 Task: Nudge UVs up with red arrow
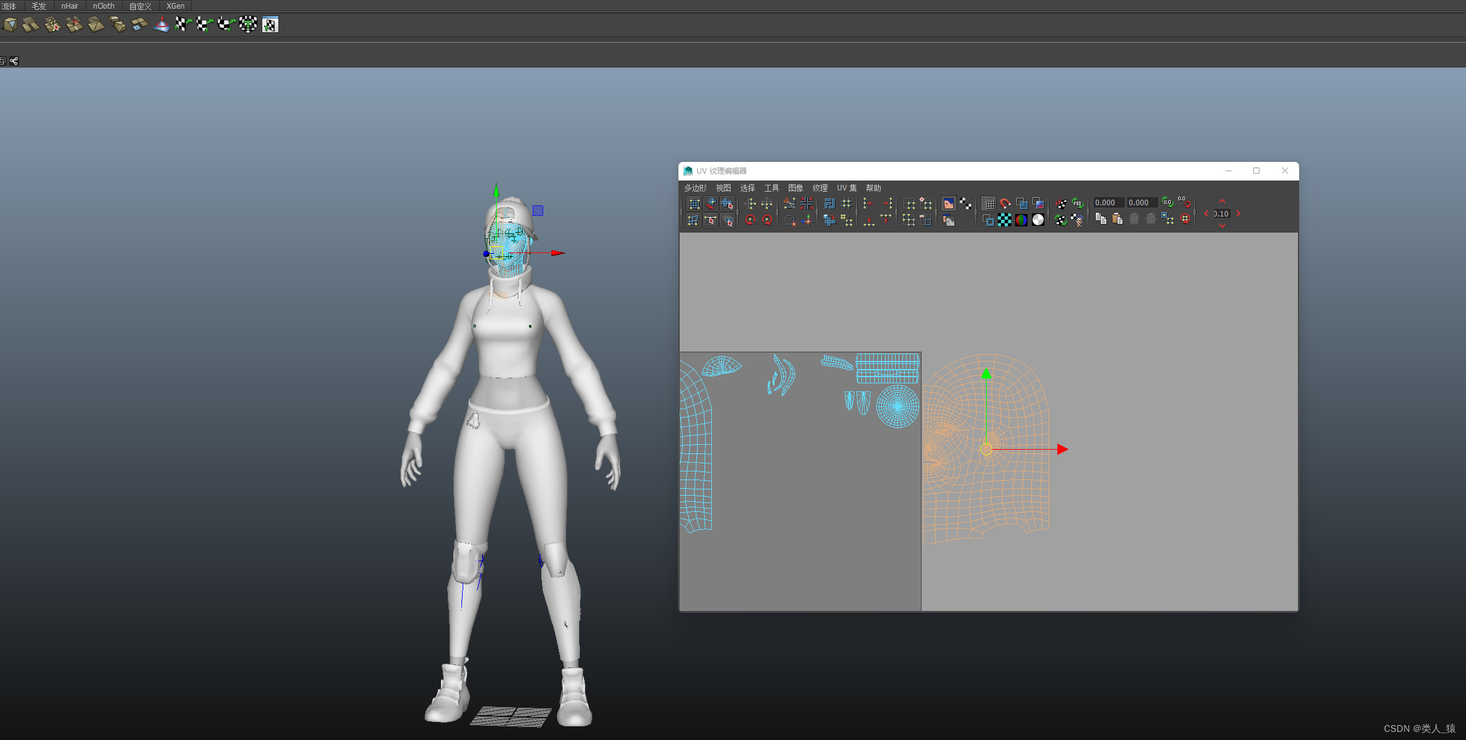click(x=1222, y=202)
